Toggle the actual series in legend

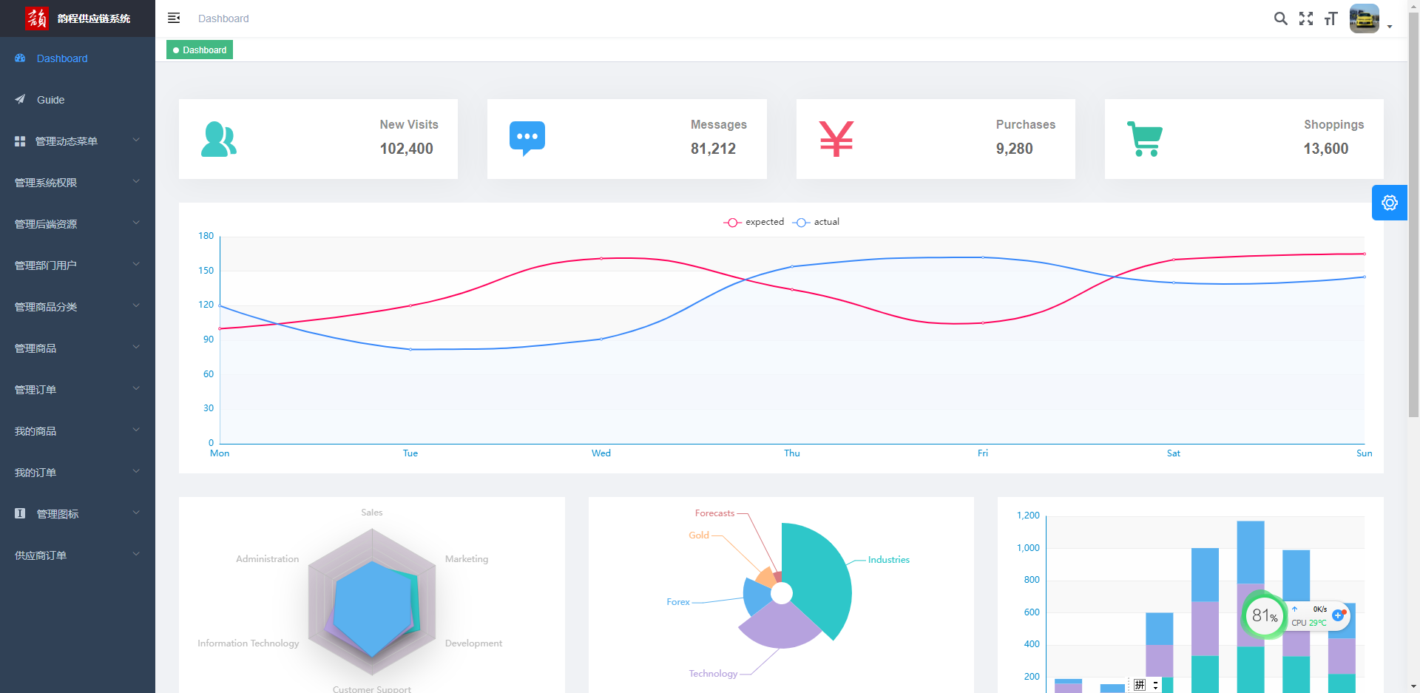pyautogui.click(x=816, y=222)
